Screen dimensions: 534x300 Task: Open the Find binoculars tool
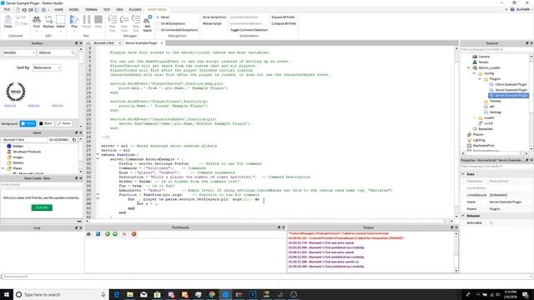click(x=36, y=22)
